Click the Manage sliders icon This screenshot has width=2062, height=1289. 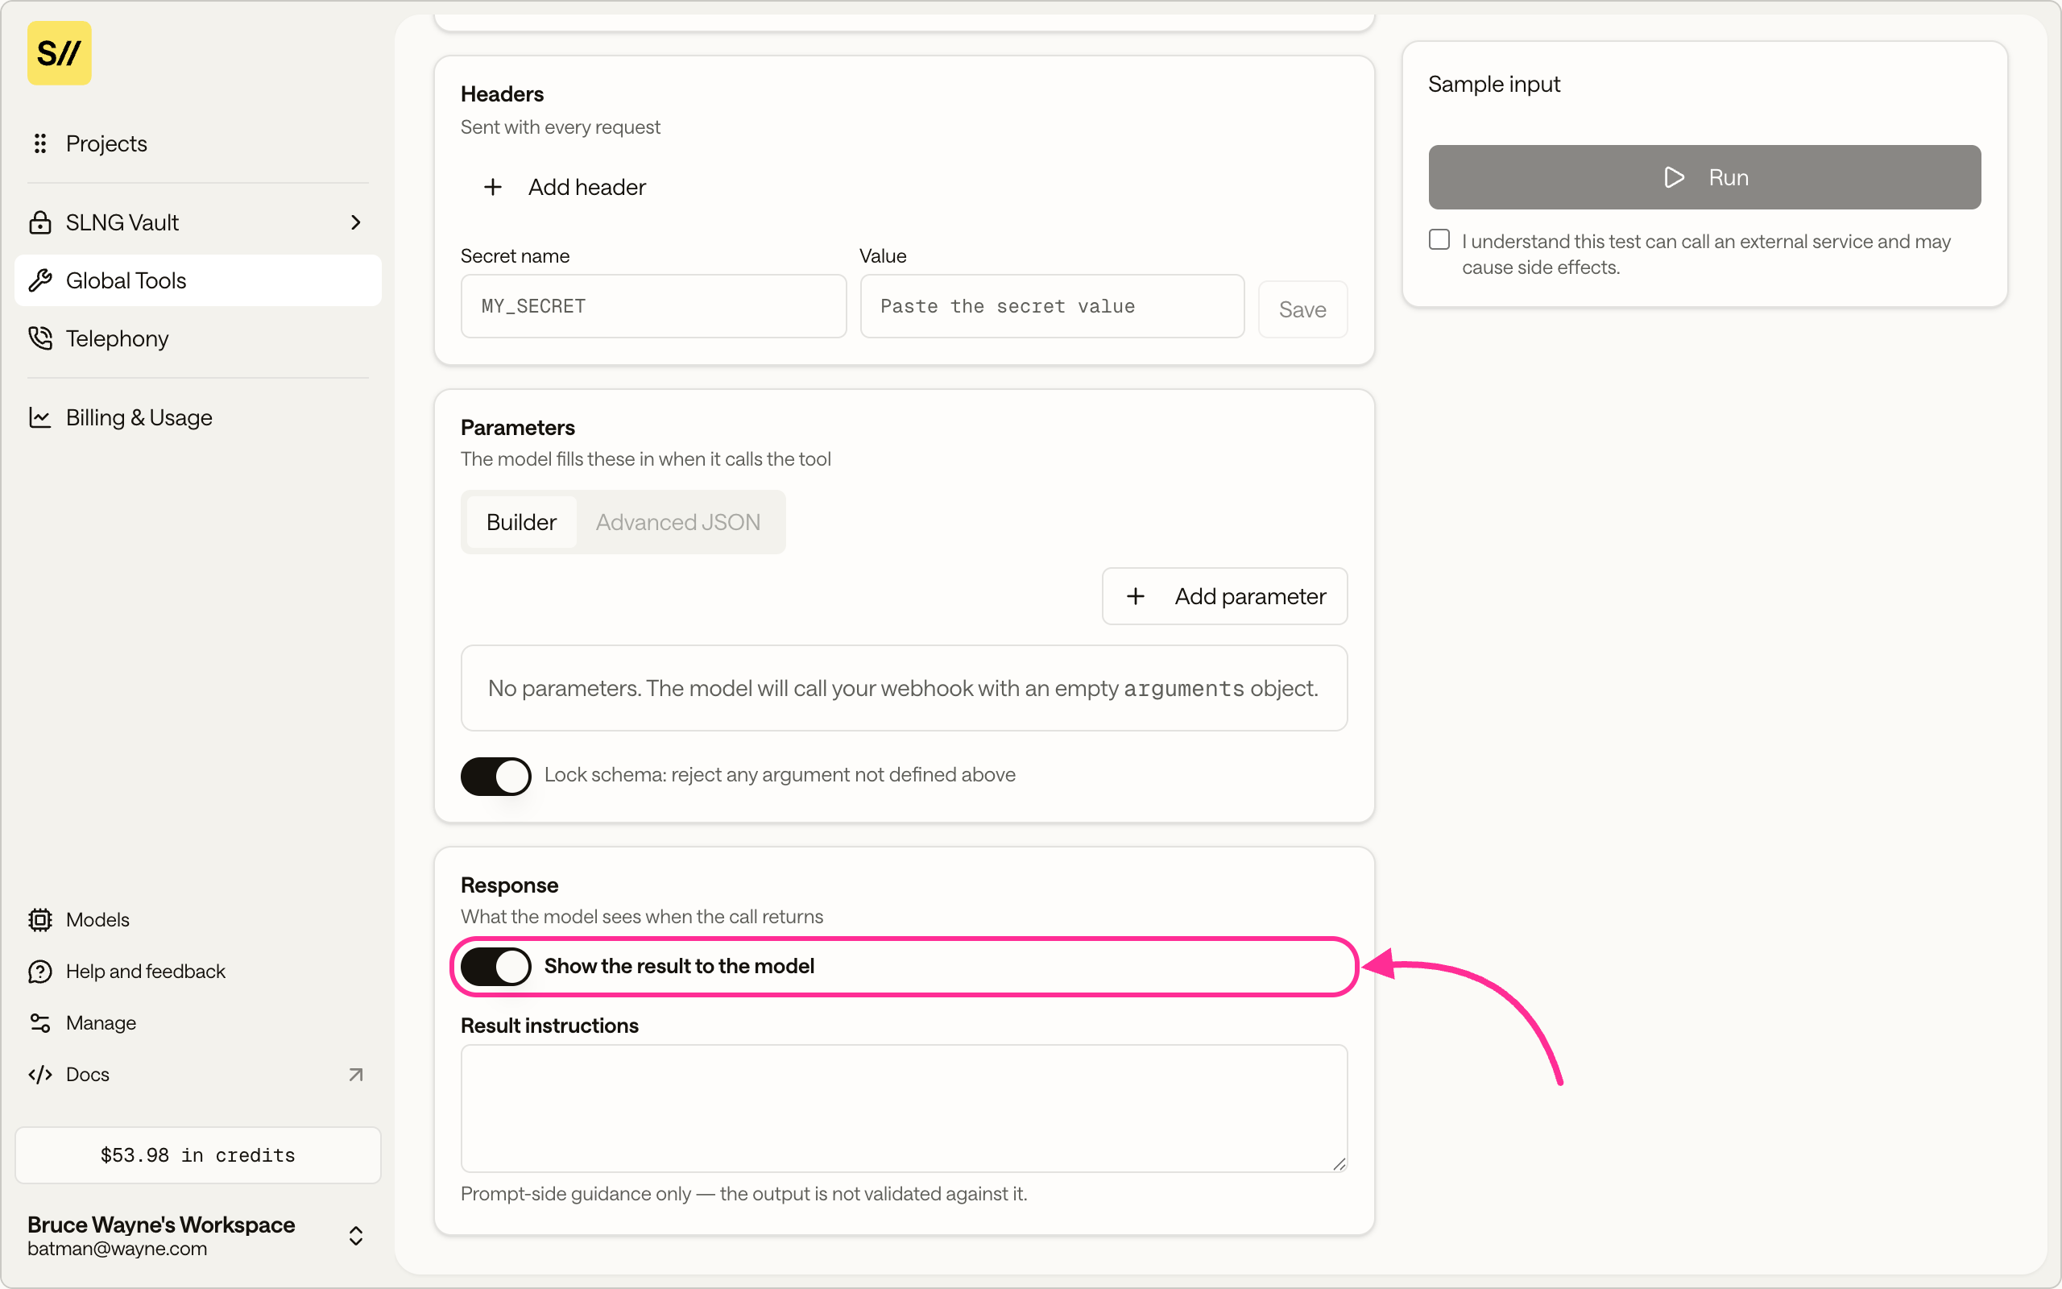click(x=40, y=1023)
